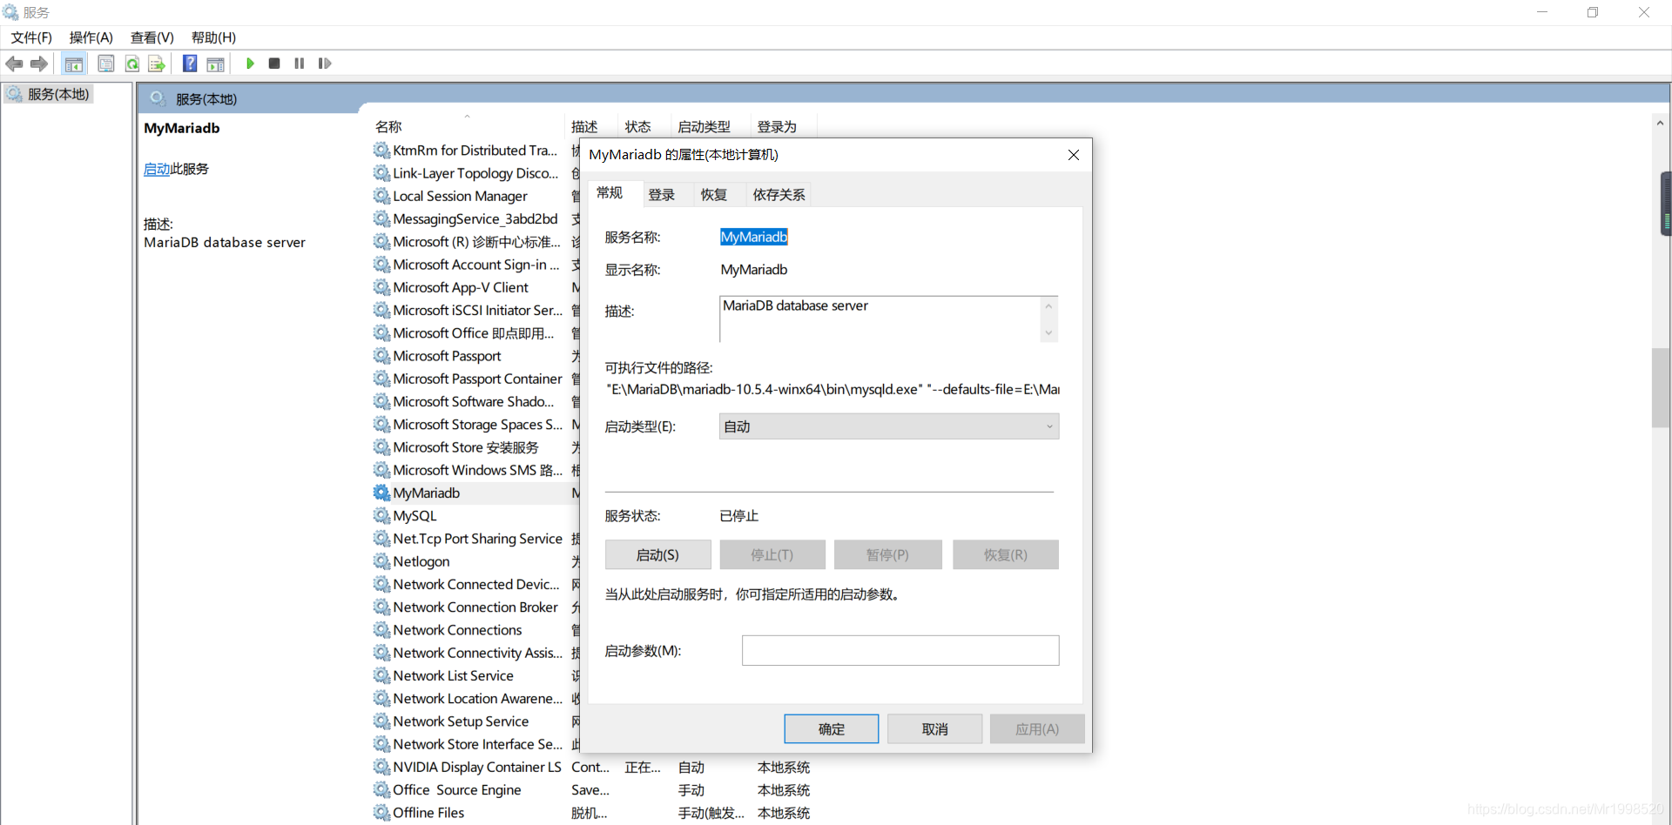Click the executable path text field
This screenshot has height=825, width=1672.
833,389
